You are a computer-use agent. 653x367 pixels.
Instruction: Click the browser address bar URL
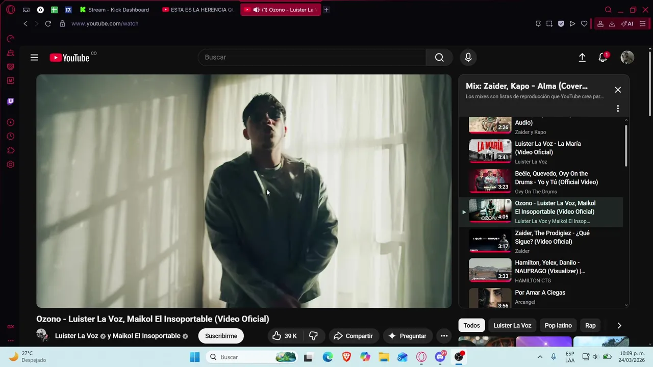(105, 23)
